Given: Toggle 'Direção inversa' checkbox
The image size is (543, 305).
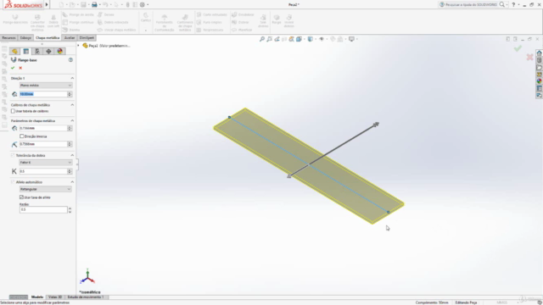Looking at the screenshot, I should point(21,136).
